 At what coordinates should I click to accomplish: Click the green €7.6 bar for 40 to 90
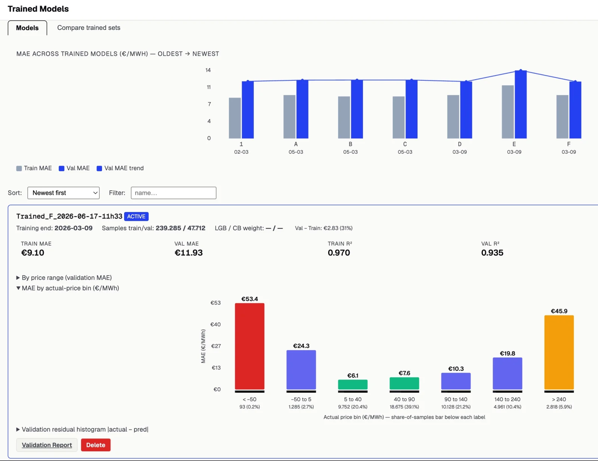(x=404, y=384)
